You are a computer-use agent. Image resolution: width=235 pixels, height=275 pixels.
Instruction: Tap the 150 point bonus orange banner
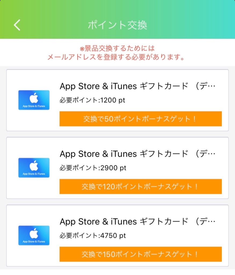140,254
